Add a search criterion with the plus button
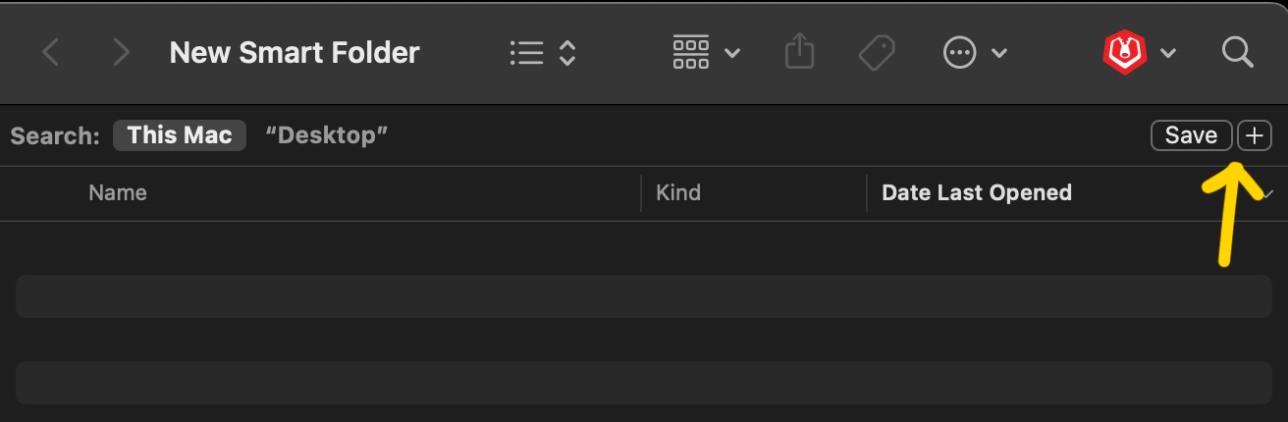The image size is (1288, 422). tap(1255, 135)
